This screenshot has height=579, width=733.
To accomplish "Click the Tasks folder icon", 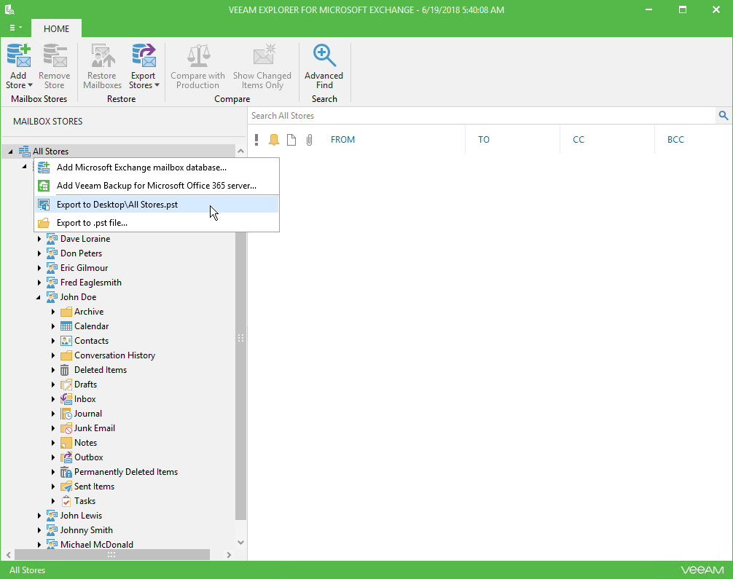I will pos(66,501).
